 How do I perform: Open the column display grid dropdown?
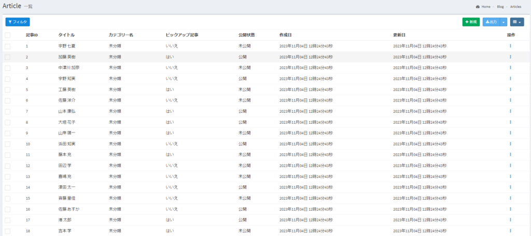[516, 22]
